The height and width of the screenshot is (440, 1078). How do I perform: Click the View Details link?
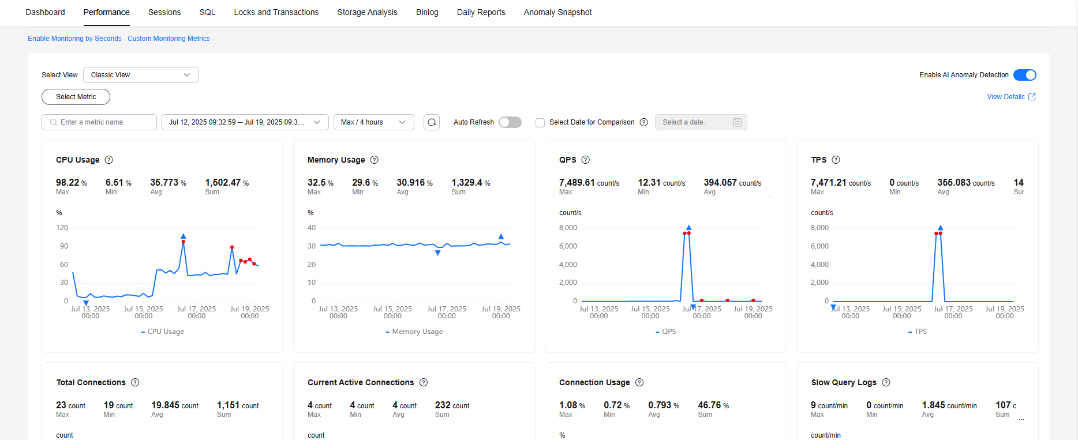click(1006, 97)
